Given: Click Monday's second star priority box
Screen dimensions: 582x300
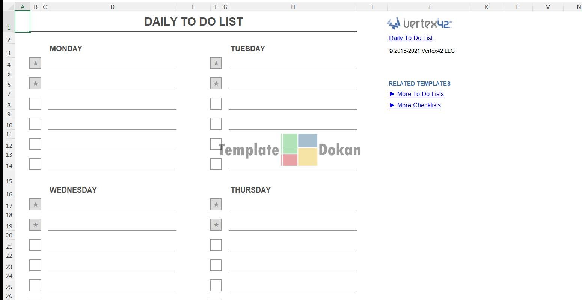Looking at the screenshot, I should [35, 83].
